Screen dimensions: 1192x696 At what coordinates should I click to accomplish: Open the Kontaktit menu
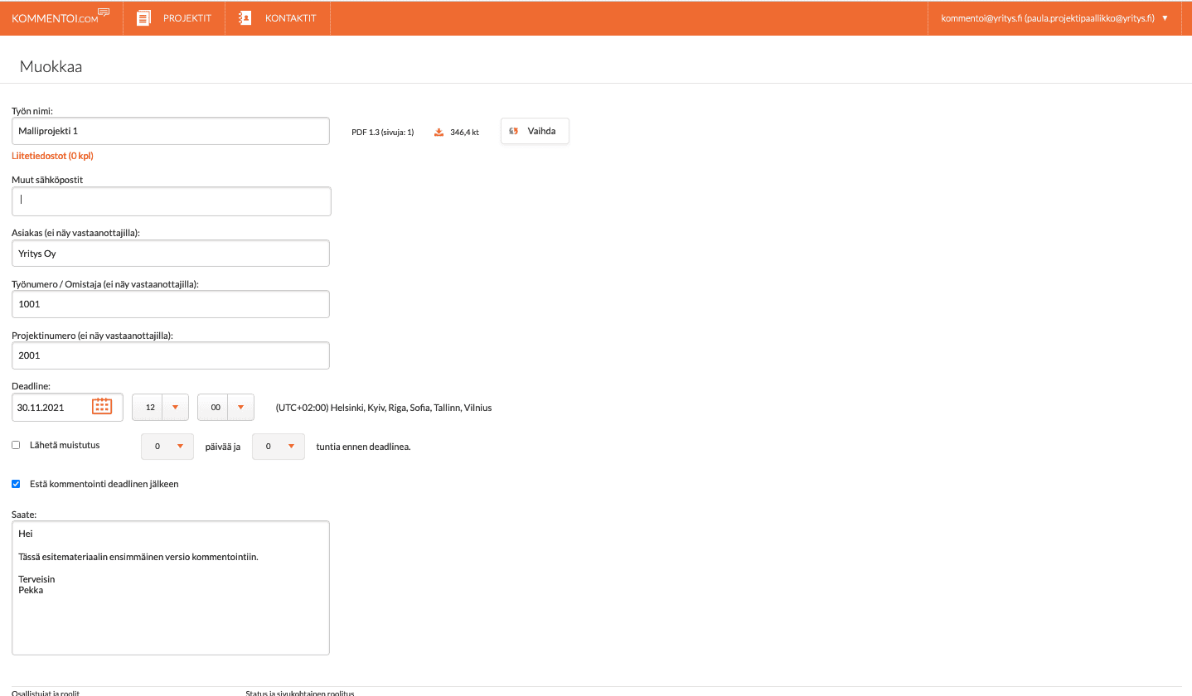tap(290, 18)
